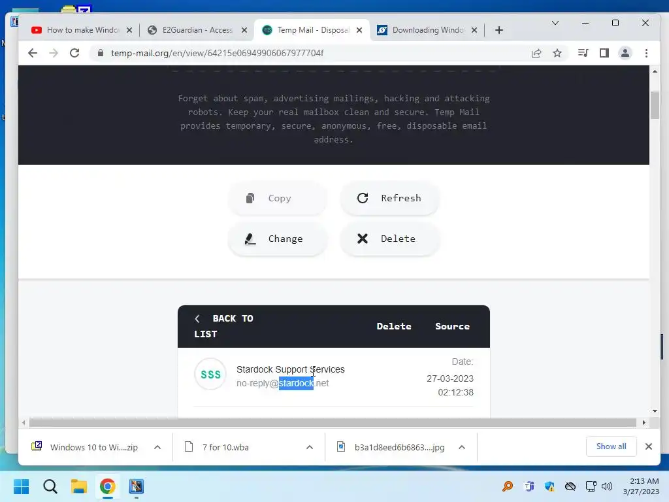Open the media controls icon

click(x=583, y=53)
